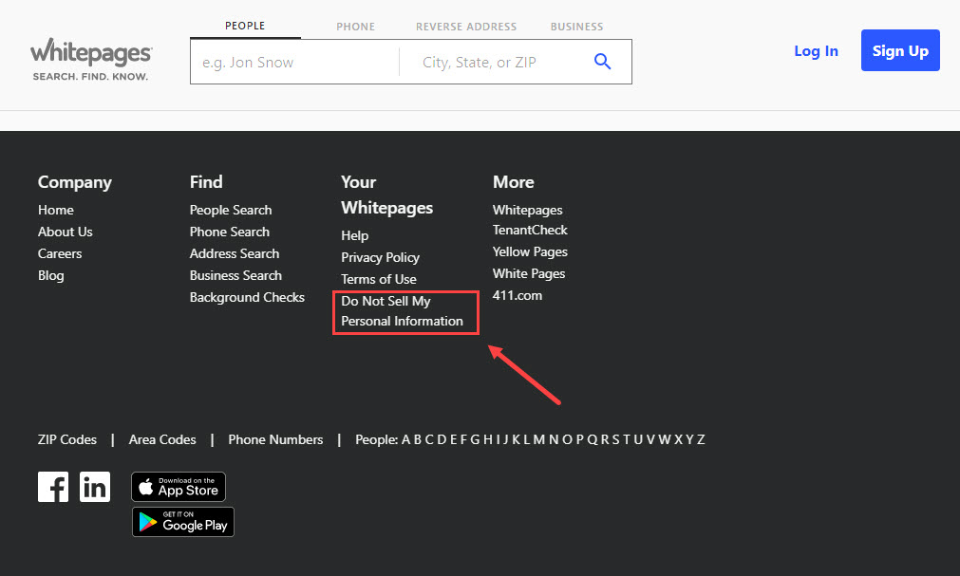960x576 pixels.
Task: Browse people starting with W
Action: coord(665,439)
